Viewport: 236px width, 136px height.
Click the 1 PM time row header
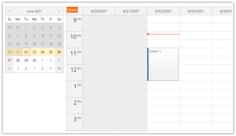(x=74, y=89)
